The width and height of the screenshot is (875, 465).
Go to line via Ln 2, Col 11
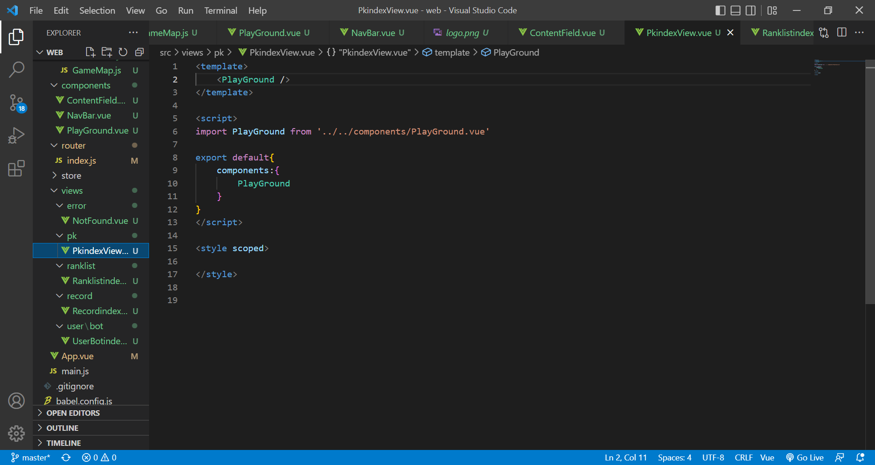coord(625,457)
